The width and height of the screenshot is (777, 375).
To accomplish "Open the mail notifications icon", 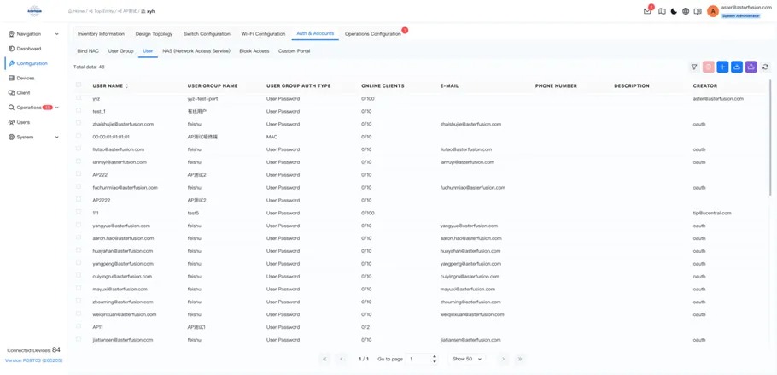I will point(647,11).
